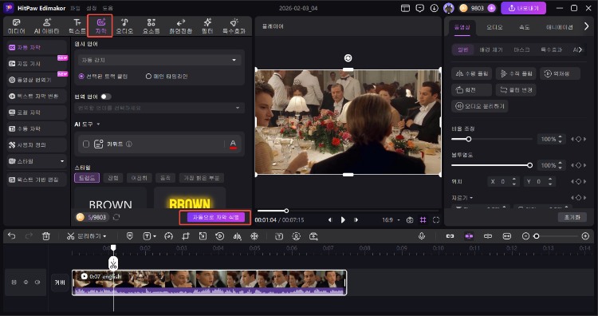Screen dimensions: 598x316
Task: Delete the selected clip with trash icon
Action: pos(46,236)
